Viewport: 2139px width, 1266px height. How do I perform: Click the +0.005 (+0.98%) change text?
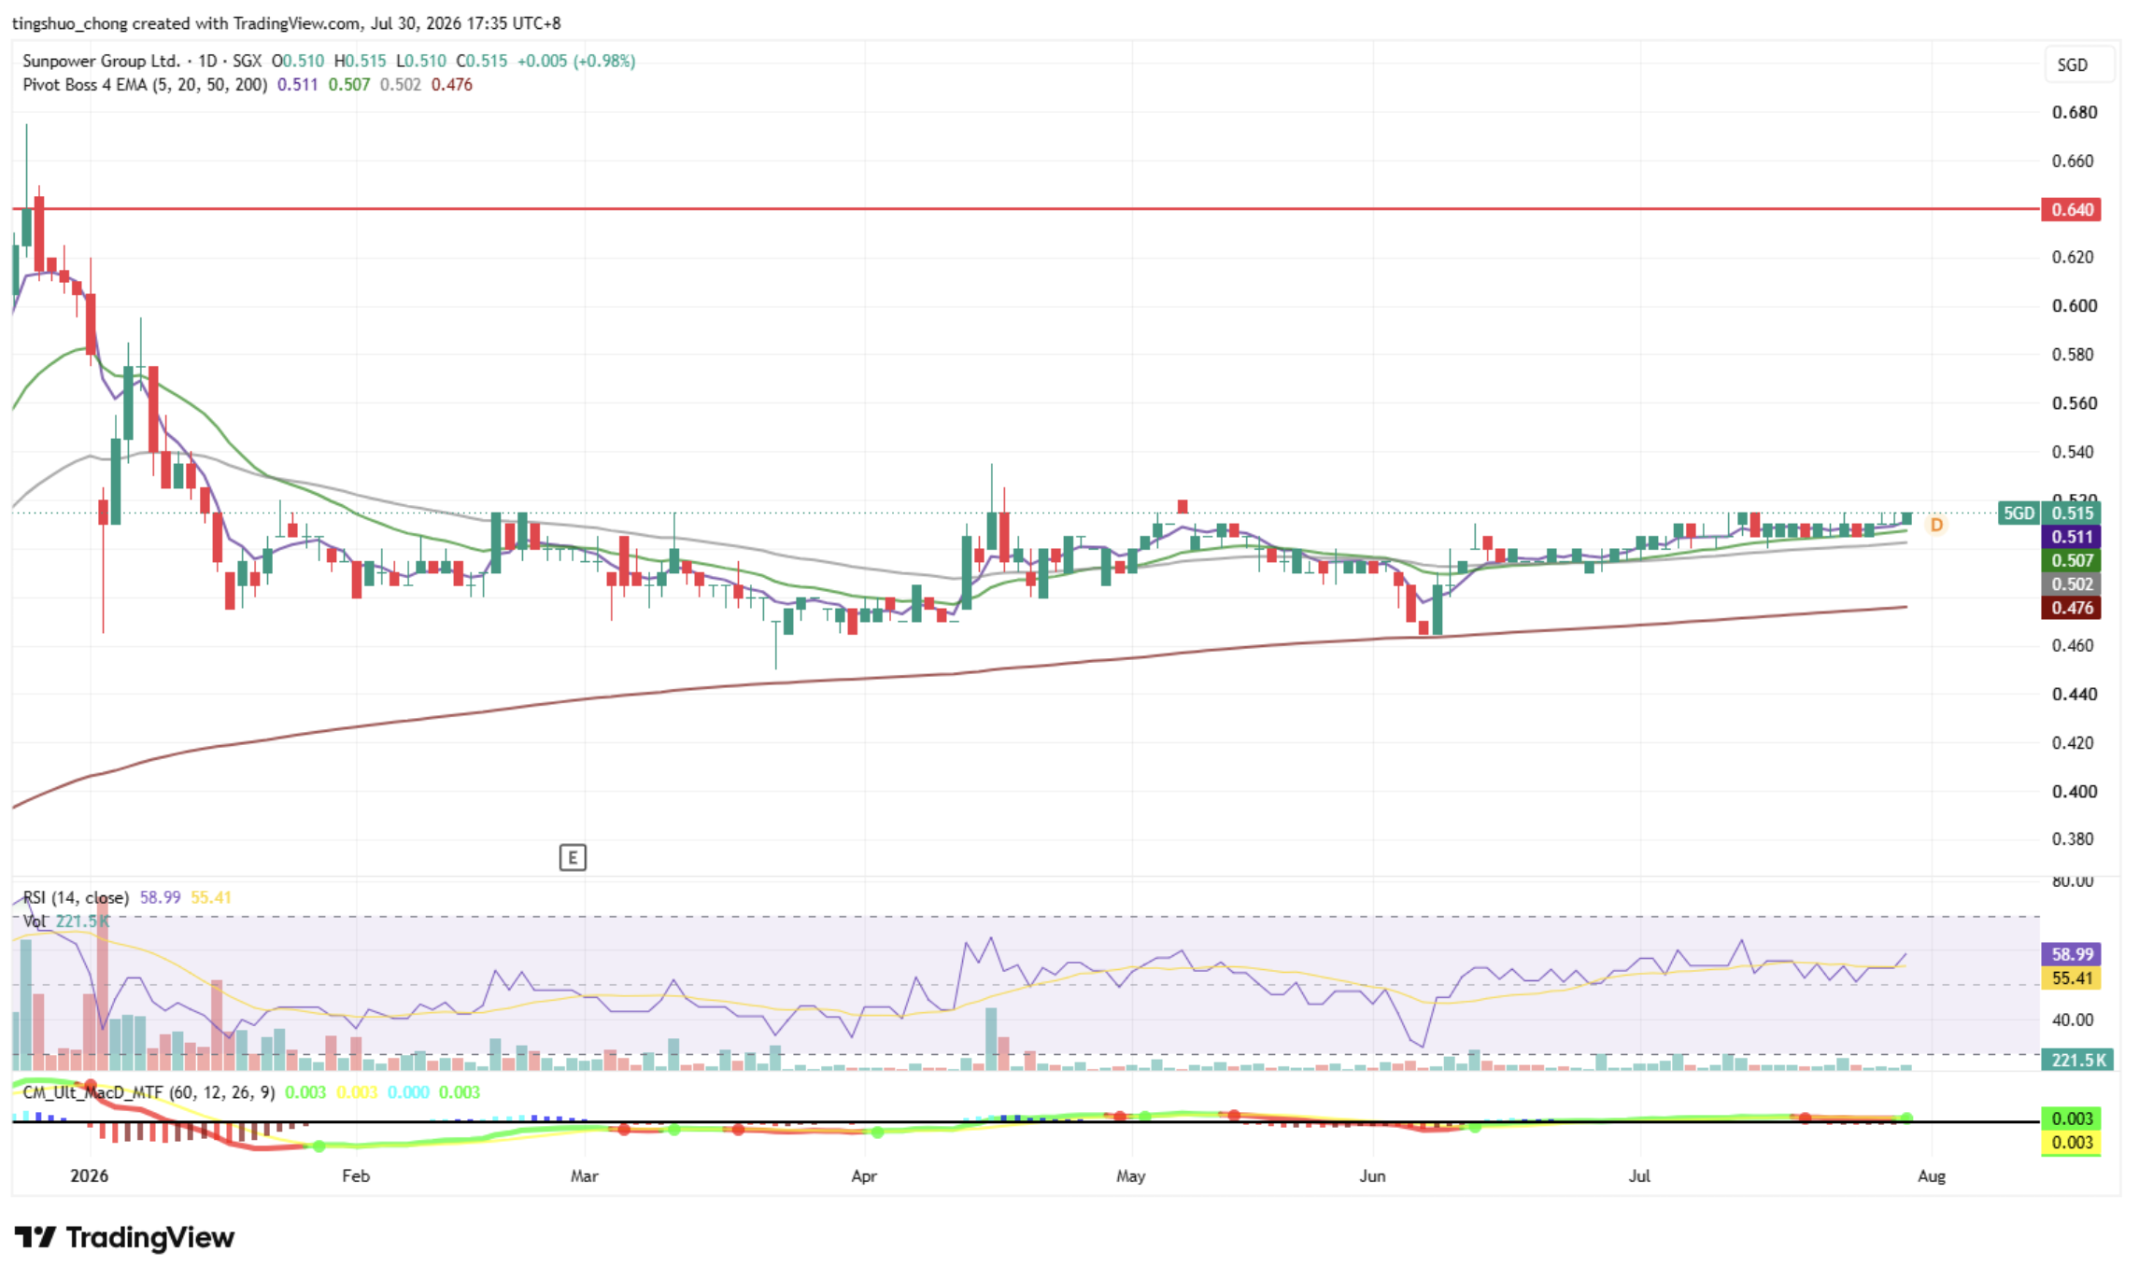click(576, 61)
